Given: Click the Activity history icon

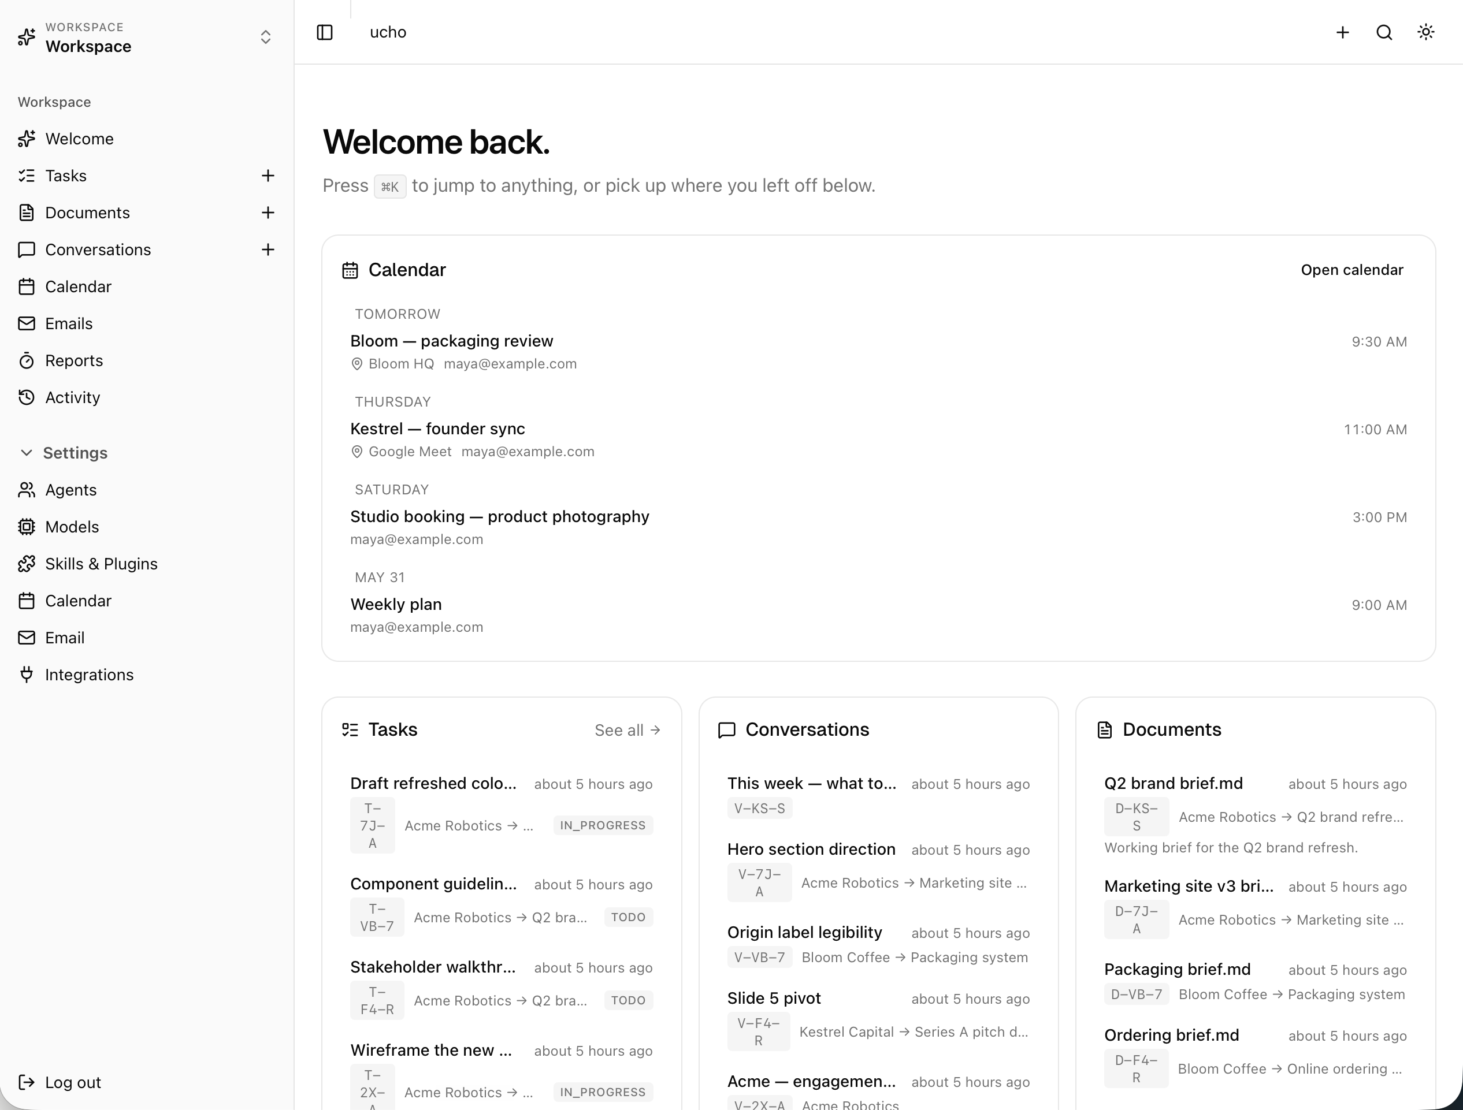Looking at the screenshot, I should point(27,397).
